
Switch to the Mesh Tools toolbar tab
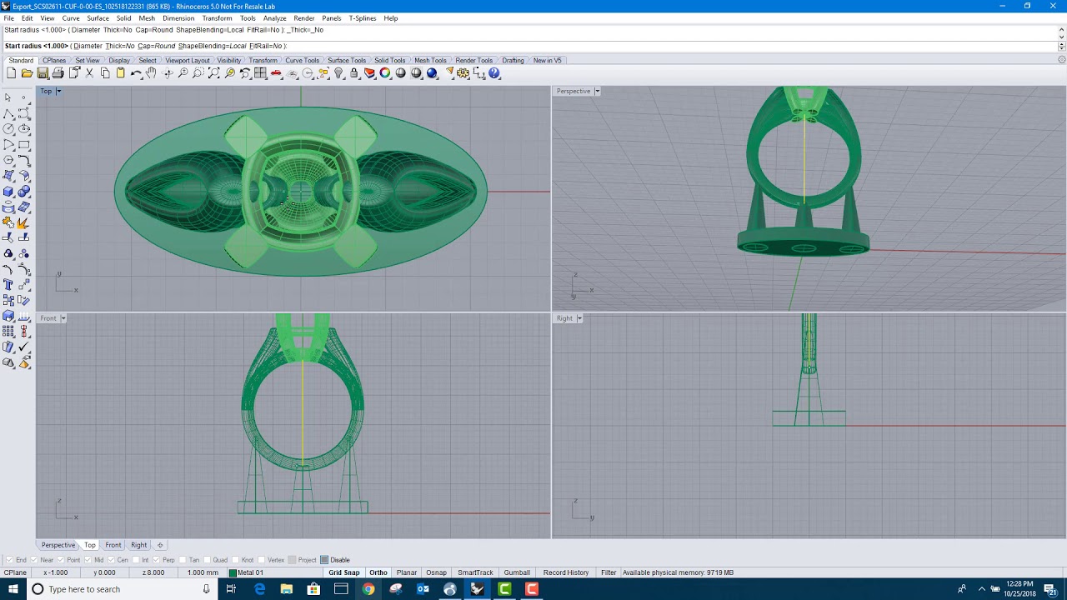click(x=430, y=61)
